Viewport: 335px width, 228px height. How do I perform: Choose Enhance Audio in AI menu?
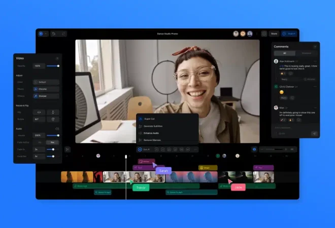[167, 133]
